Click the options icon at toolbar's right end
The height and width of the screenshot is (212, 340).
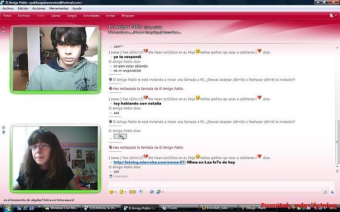[331, 16]
